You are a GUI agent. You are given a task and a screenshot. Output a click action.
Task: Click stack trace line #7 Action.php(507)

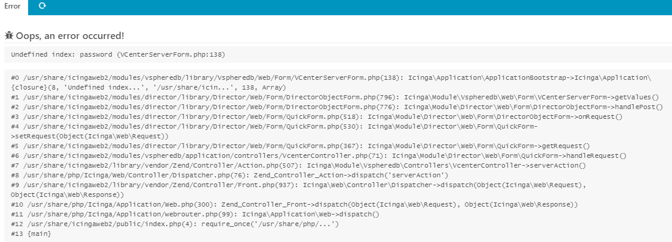pyautogui.click(x=298, y=166)
